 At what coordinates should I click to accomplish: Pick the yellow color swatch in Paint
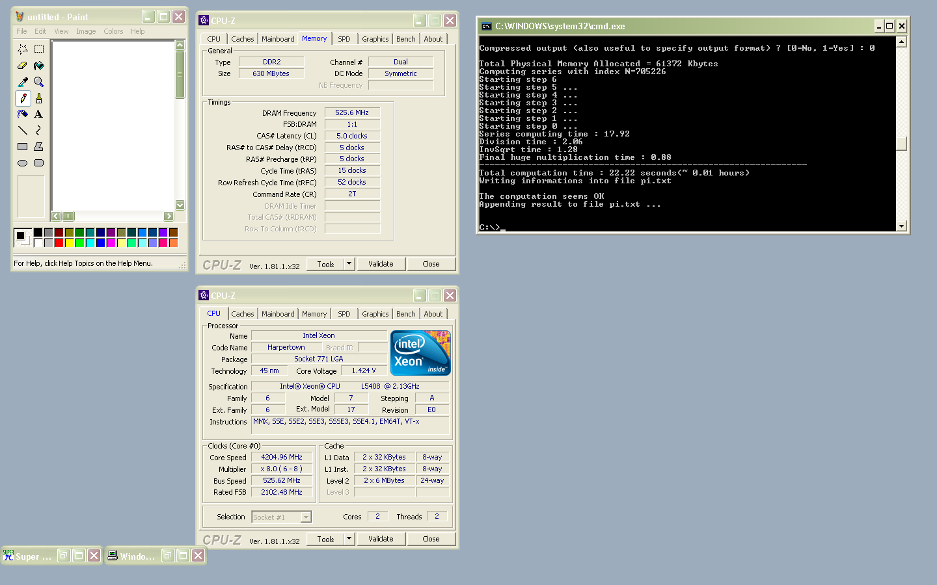coord(69,243)
